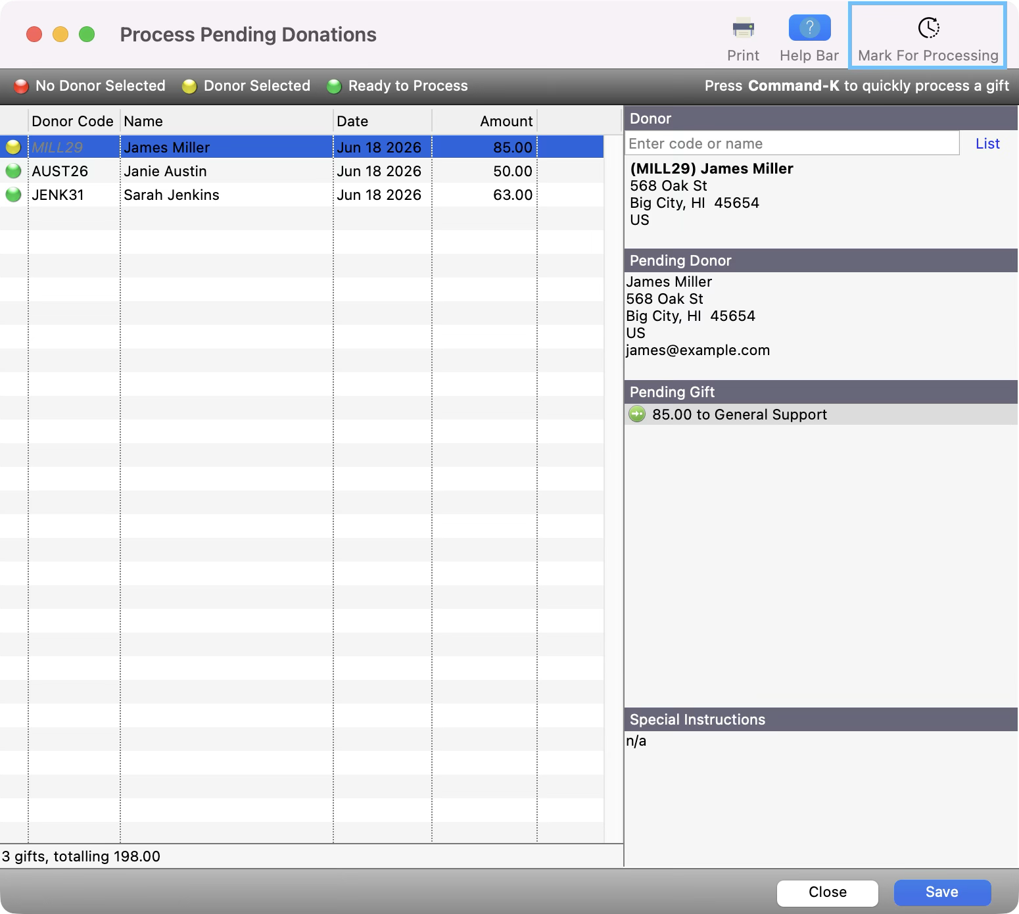Select the Sarah Jenkins row name
1019x914 pixels.
[172, 195]
